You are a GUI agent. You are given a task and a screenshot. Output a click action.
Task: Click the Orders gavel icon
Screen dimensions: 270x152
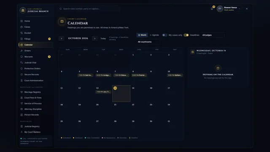point(22,51)
